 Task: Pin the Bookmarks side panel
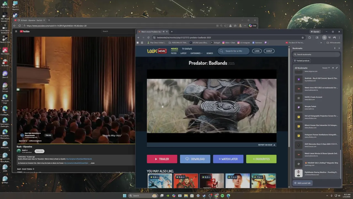[335, 48]
